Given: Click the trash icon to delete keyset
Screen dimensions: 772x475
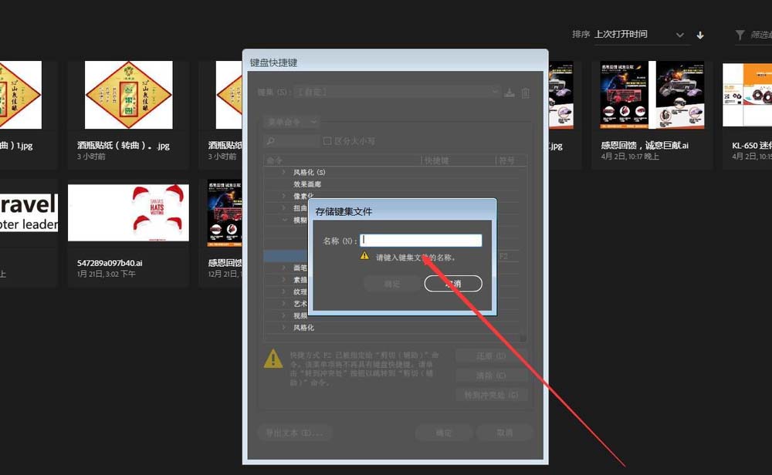Looking at the screenshot, I should (526, 93).
